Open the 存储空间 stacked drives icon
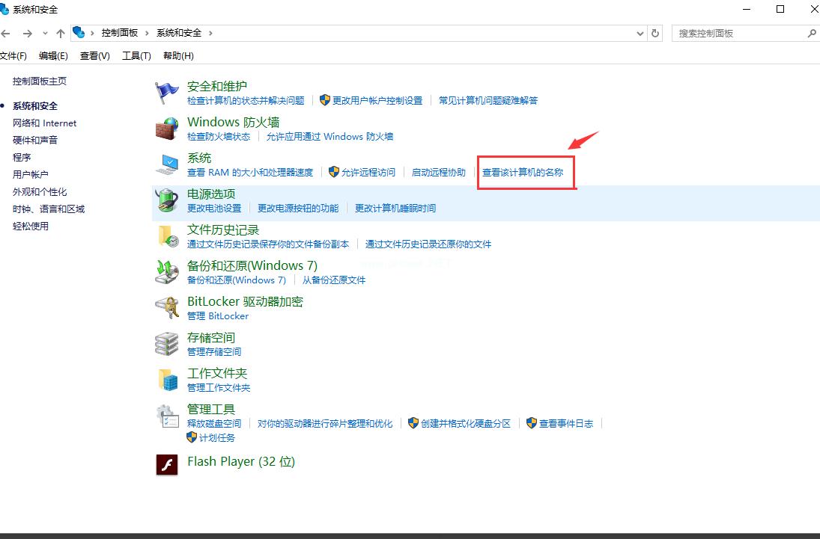 point(167,344)
